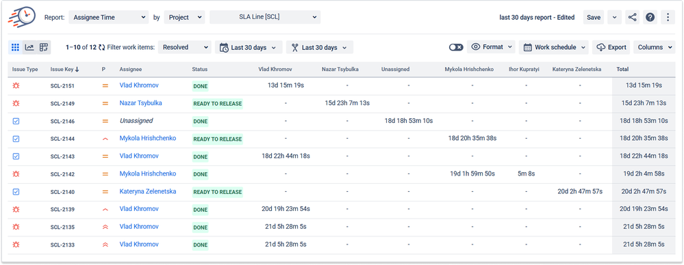Open scissors Last 30 days trim range

[319, 47]
